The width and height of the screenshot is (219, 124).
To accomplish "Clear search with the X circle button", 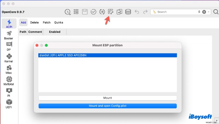I will coord(204,12).
